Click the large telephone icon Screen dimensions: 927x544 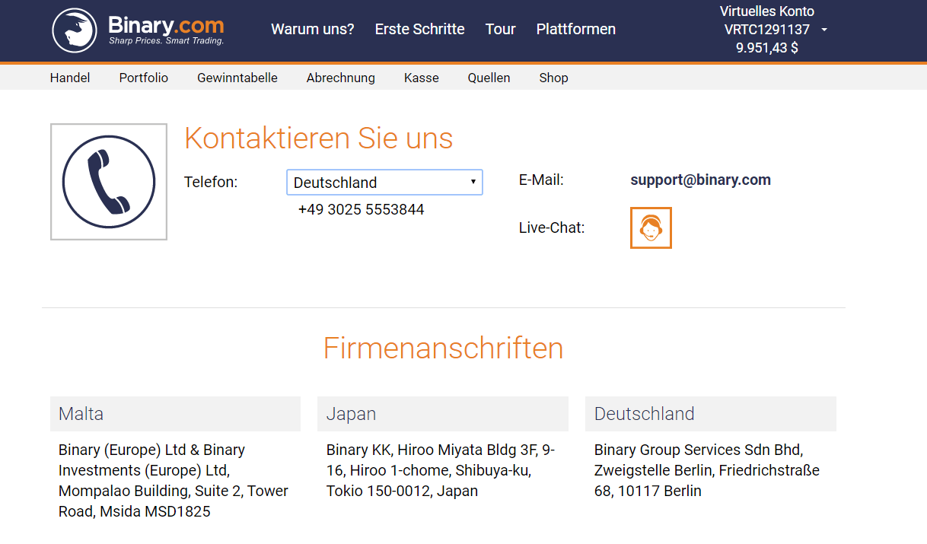pyautogui.click(x=109, y=182)
